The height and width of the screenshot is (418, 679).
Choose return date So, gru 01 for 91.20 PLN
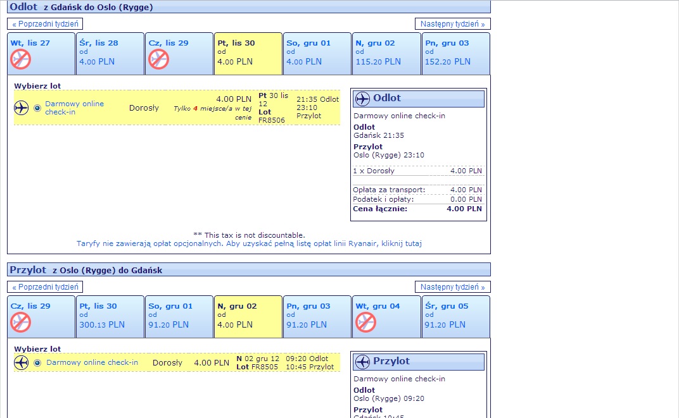(x=179, y=317)
